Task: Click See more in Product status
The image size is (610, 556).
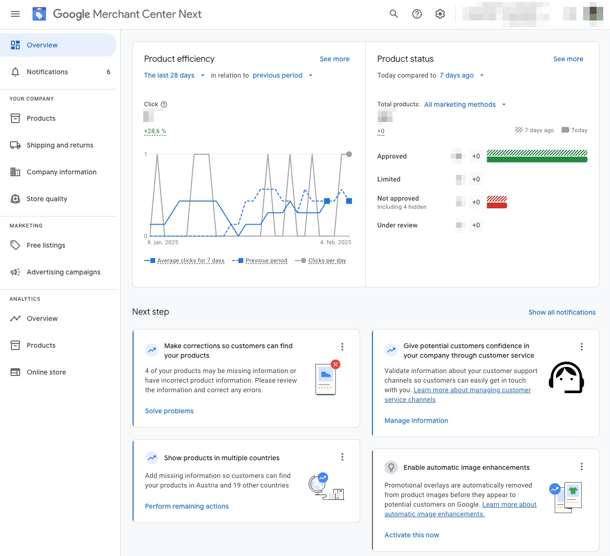Action: [x=568, y=59]
